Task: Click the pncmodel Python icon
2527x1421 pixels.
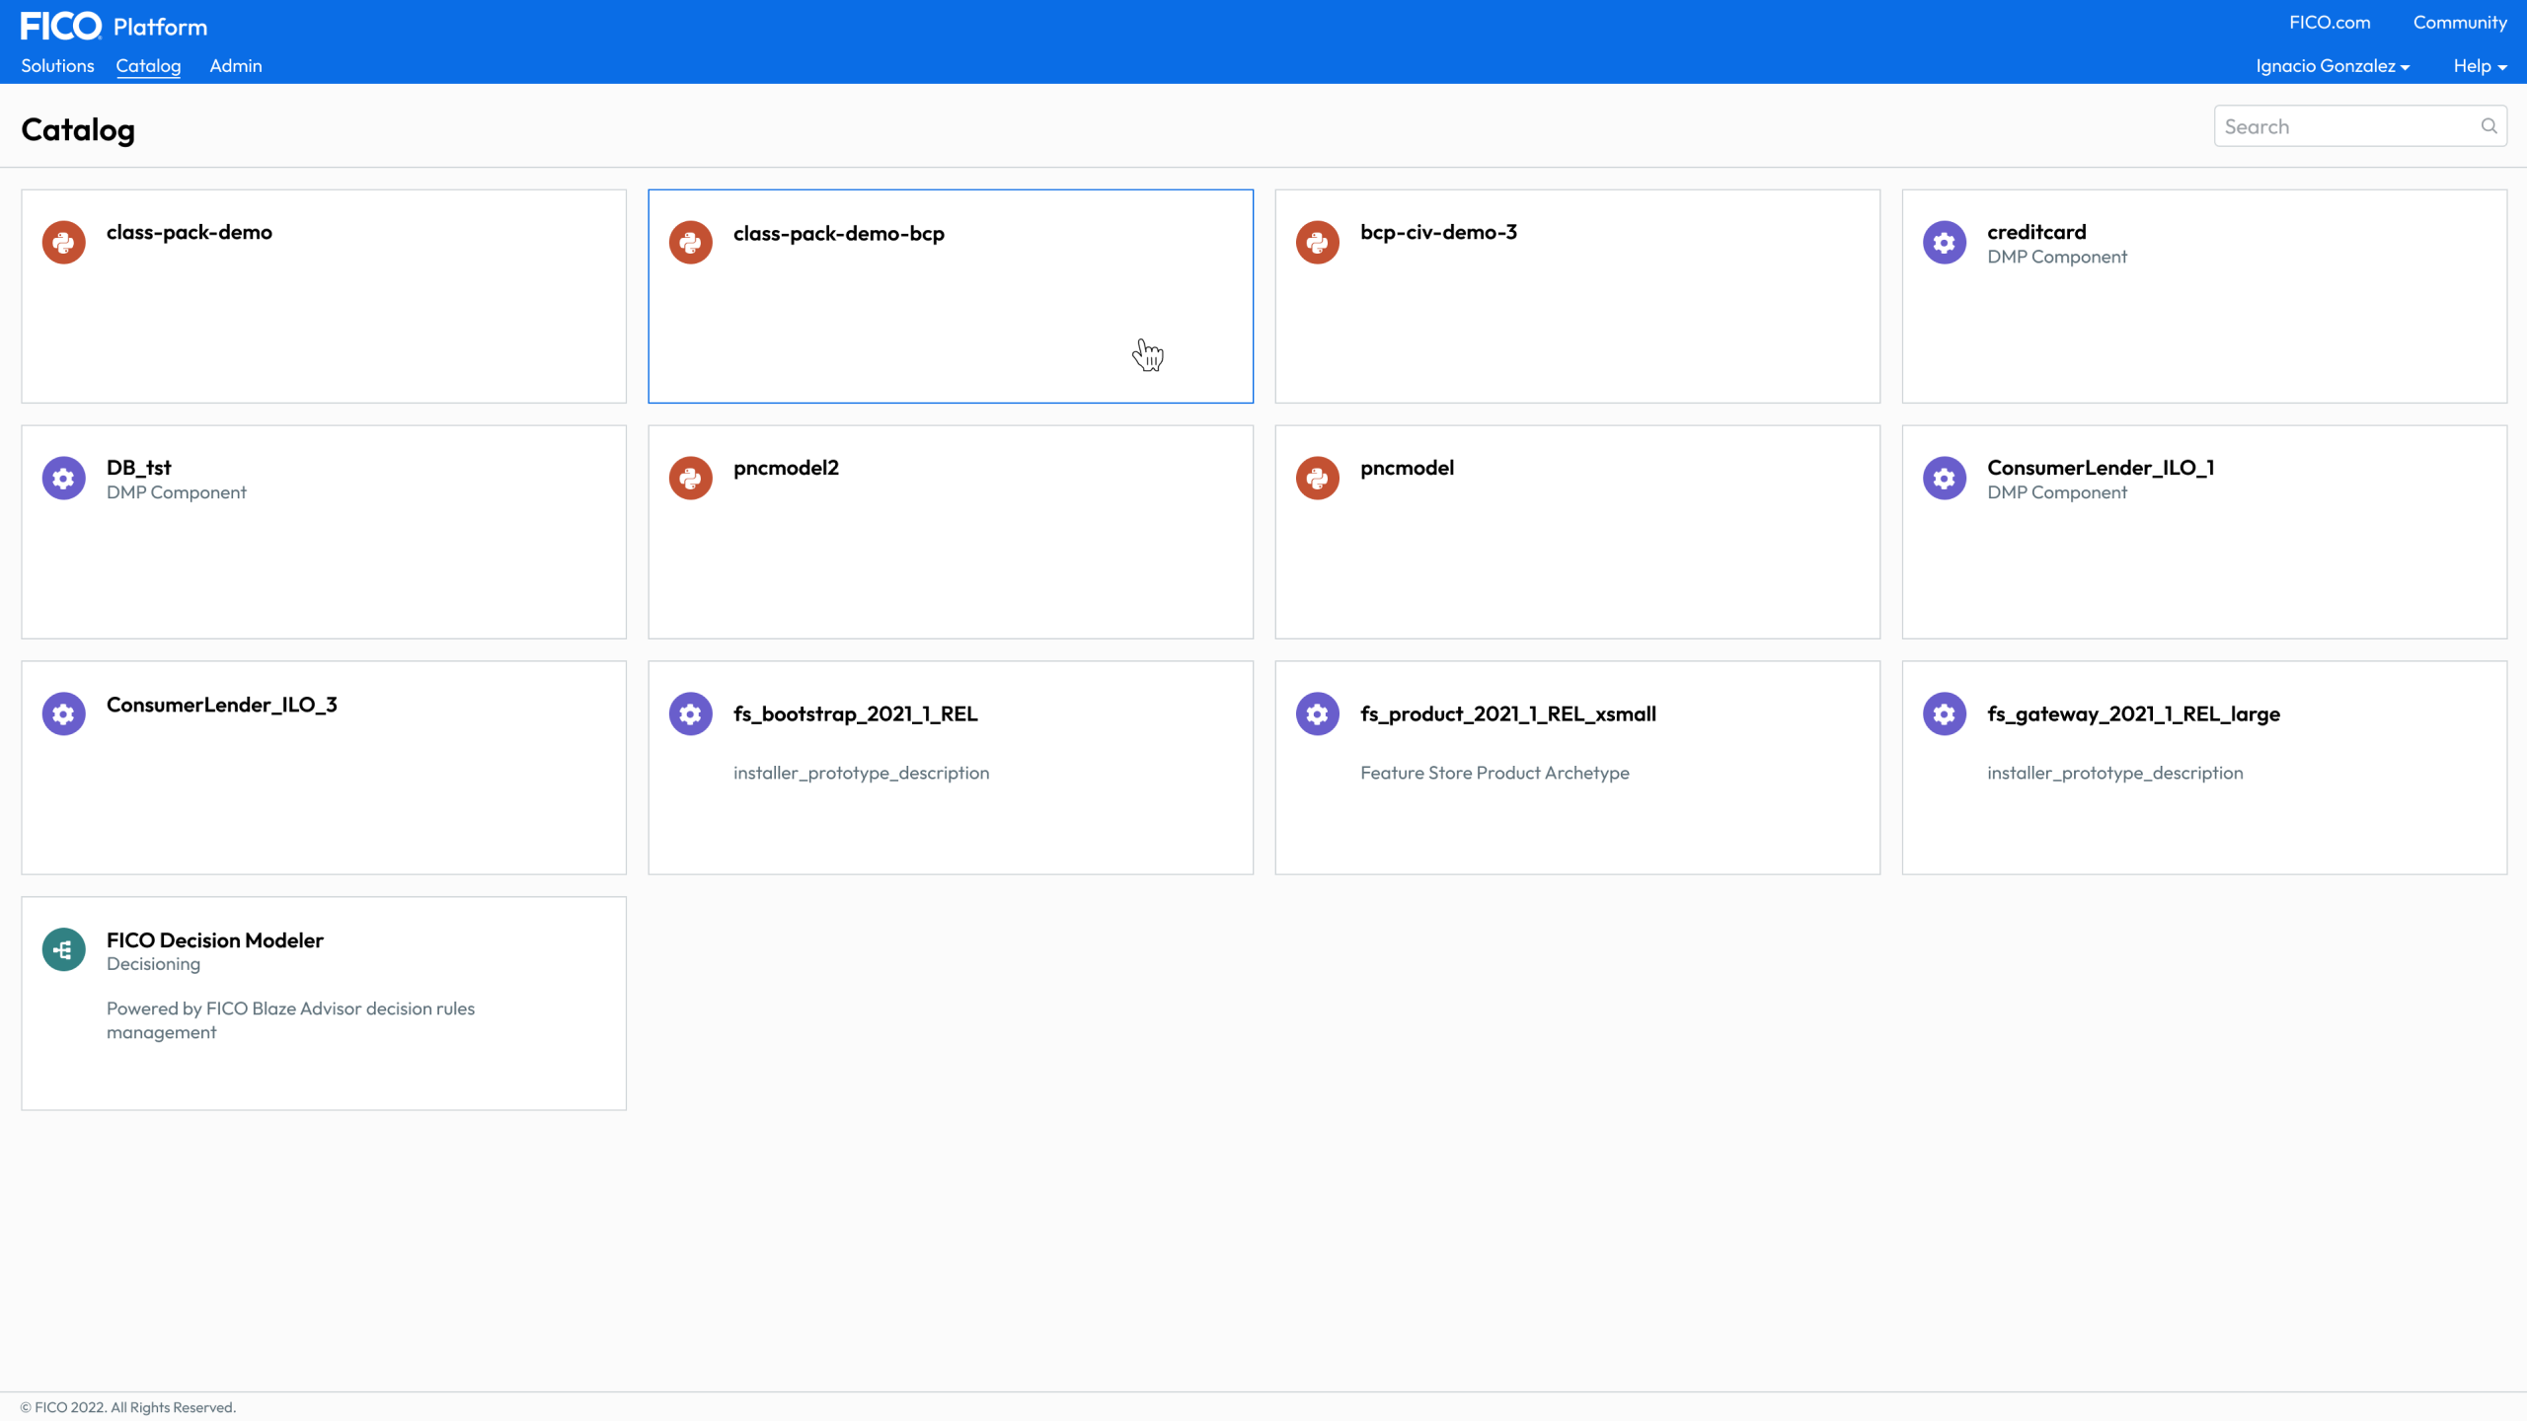Action: [x=1317, y=478]
